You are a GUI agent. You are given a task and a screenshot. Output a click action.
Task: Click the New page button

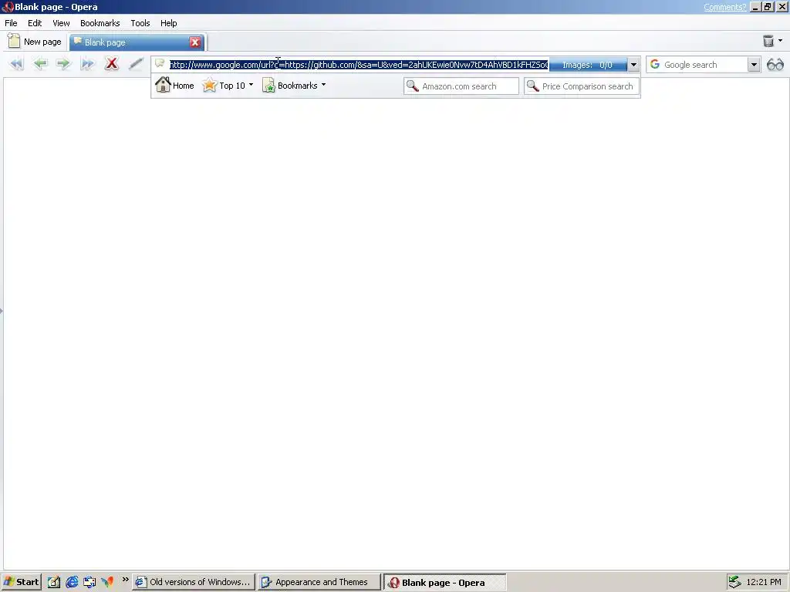point(35,42)
